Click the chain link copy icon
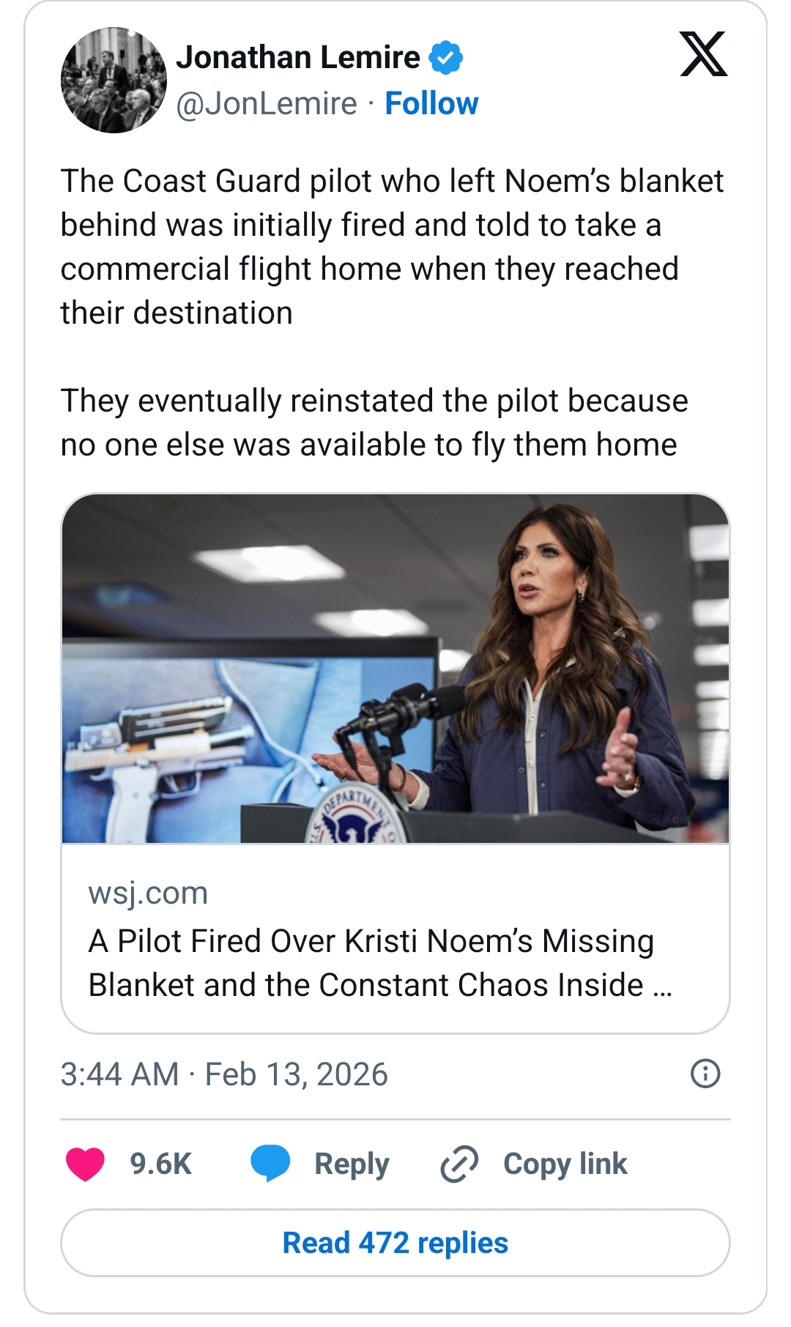The image size is (791, 1327). coord(459,1164)
